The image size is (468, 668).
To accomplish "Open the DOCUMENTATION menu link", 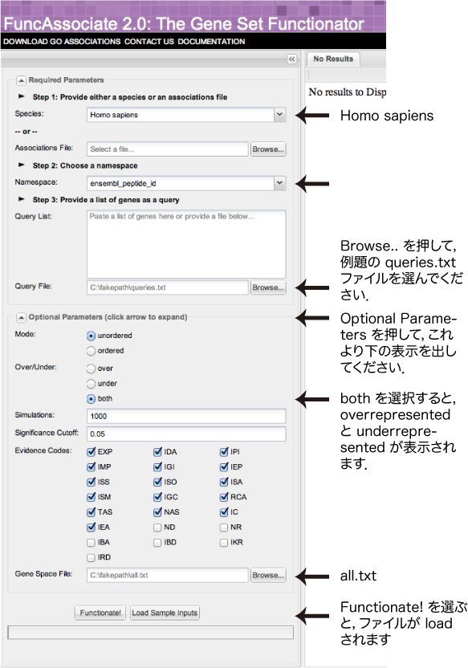I will click(211, 42).
